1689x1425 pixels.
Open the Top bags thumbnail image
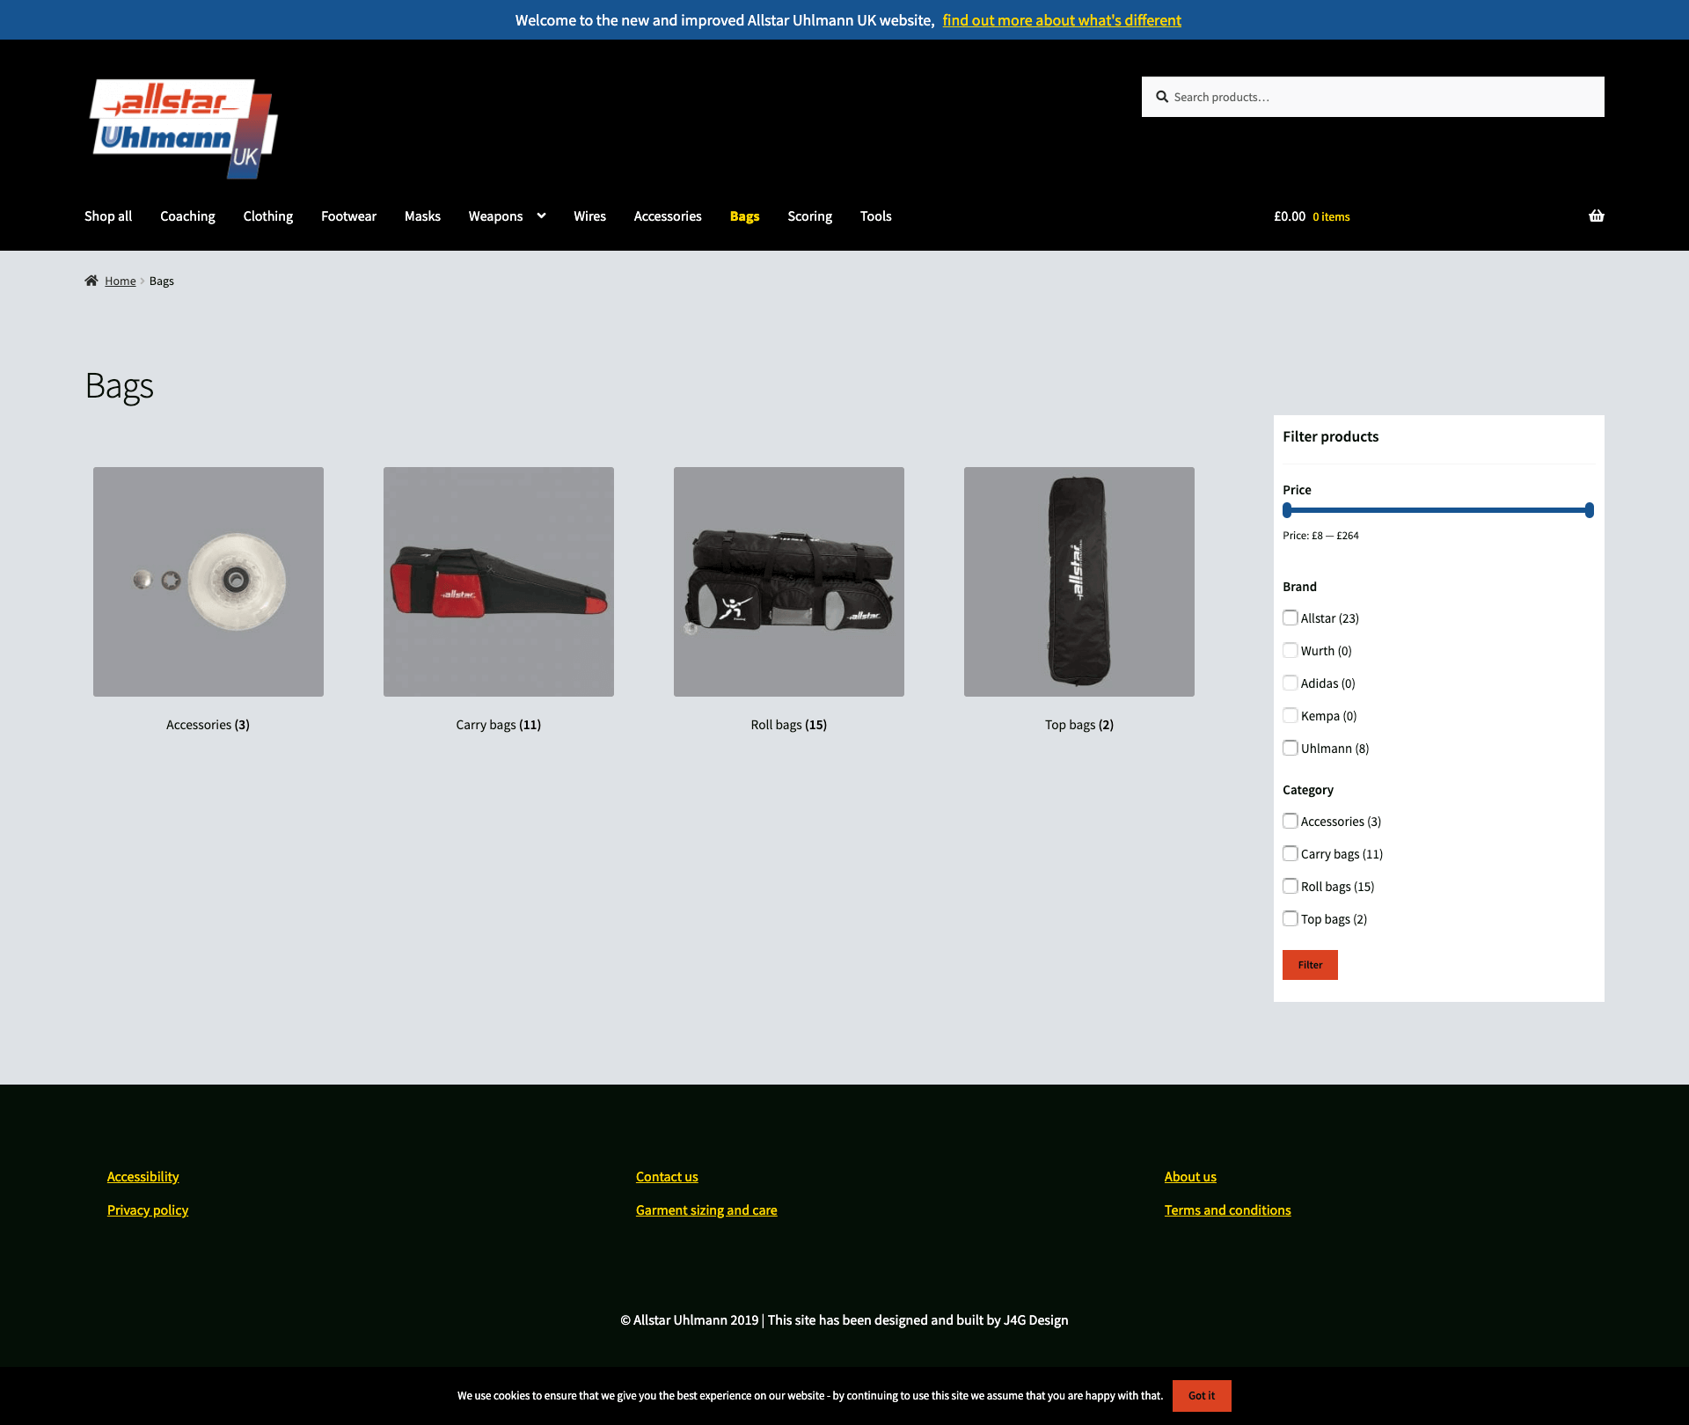coord(1079,581)
